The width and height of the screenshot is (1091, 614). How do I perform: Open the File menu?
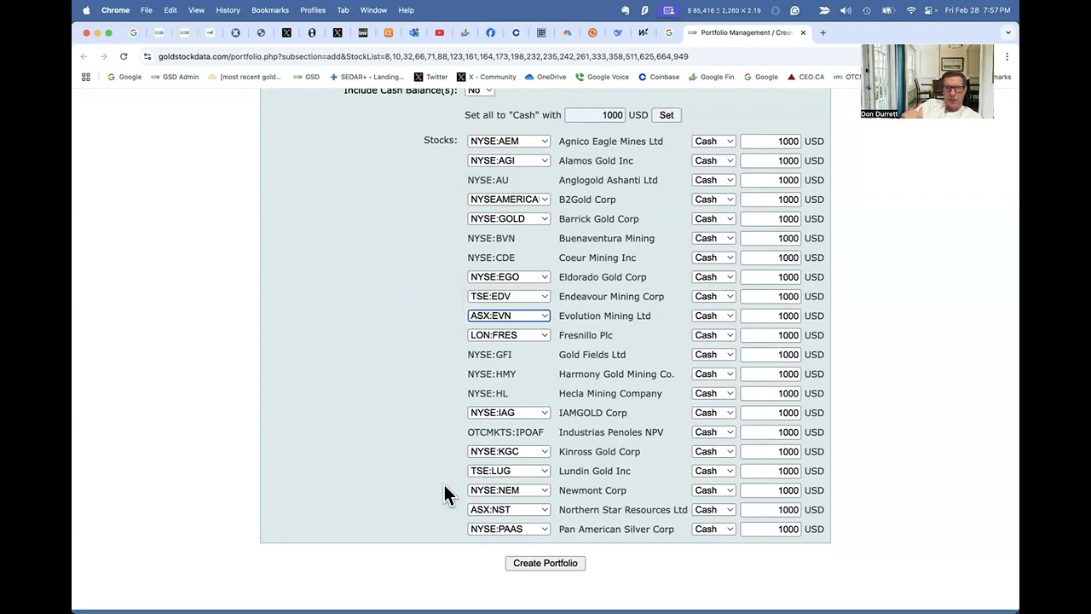(147, 10)
